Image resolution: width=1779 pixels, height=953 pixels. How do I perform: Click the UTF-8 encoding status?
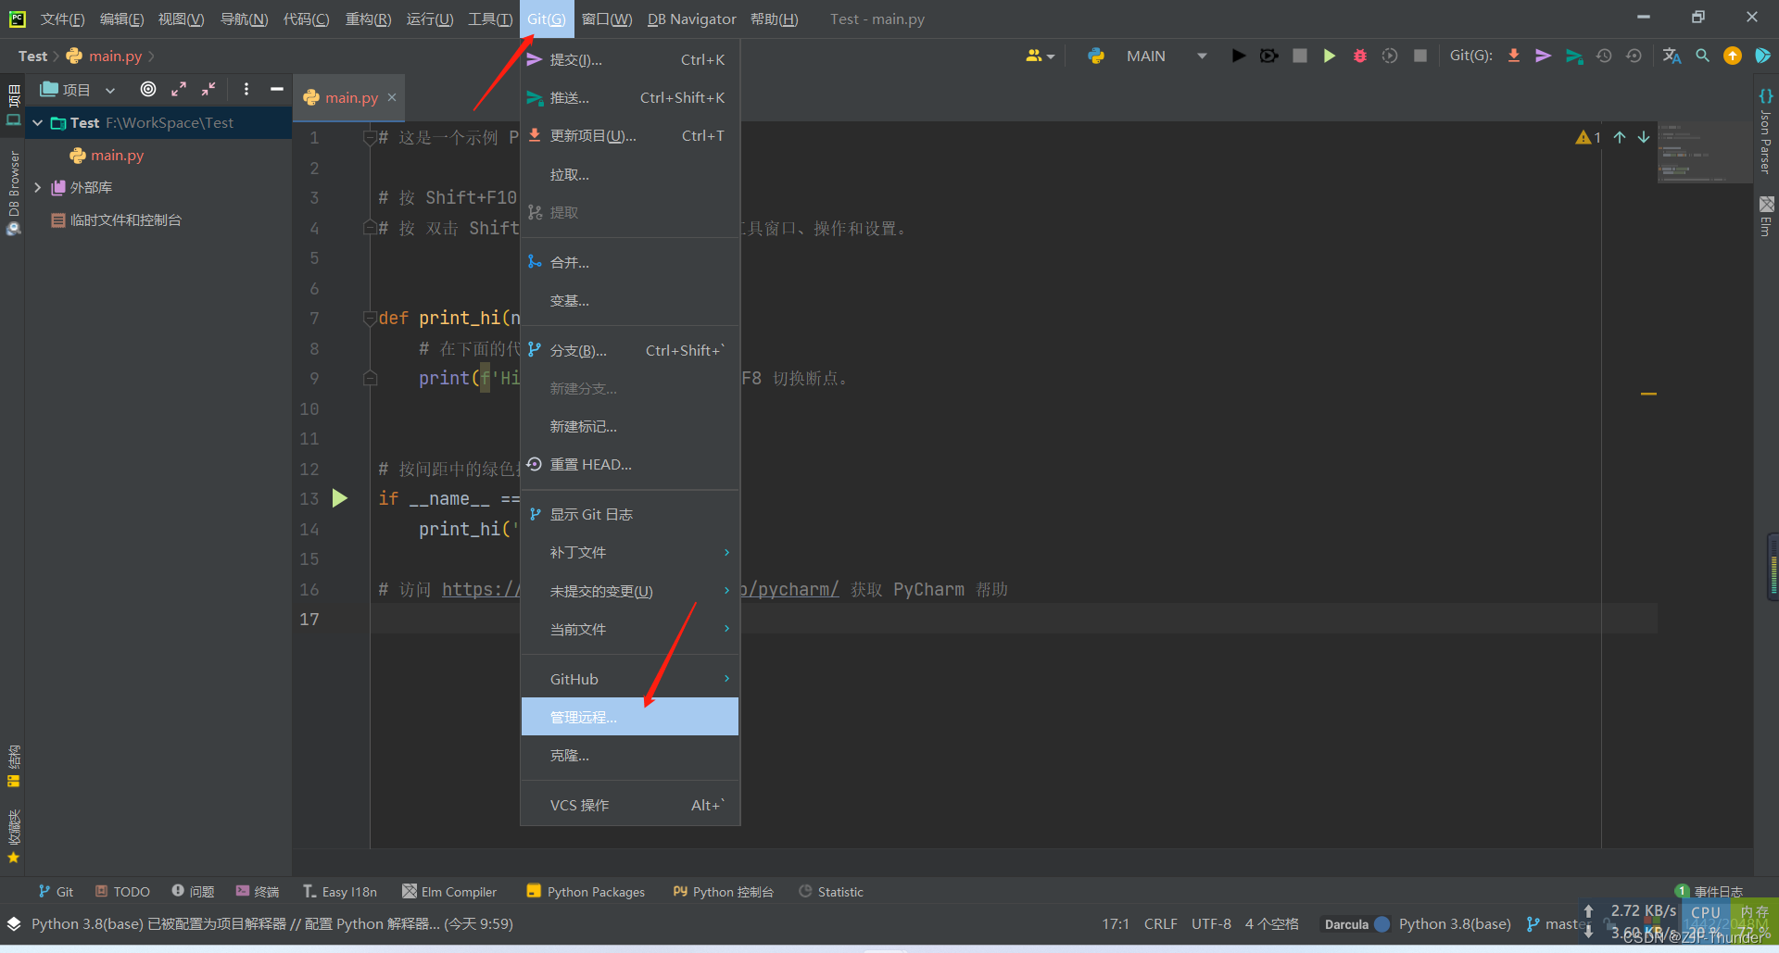[1211, 923]
